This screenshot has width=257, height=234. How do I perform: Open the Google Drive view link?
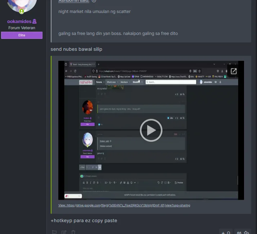pyautogui.click(x=124, y=205)
